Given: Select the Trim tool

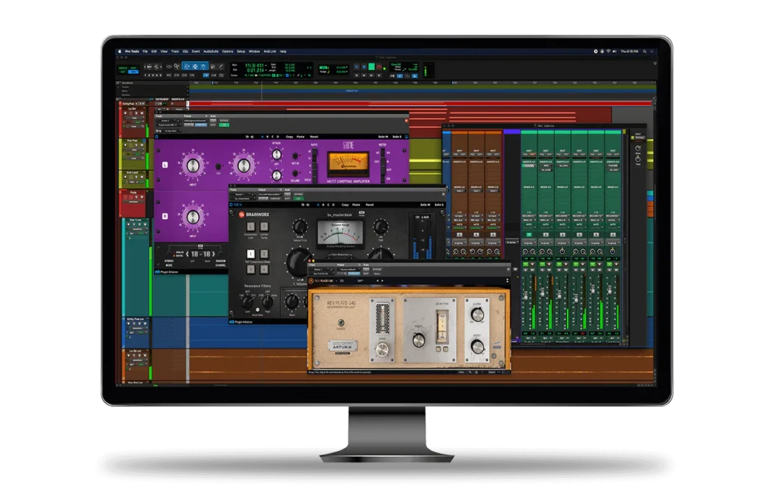Looking at the screenshot, I should pyautogui.click(x=187, y=66).
